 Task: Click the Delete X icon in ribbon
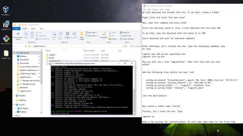coord(68,35)
